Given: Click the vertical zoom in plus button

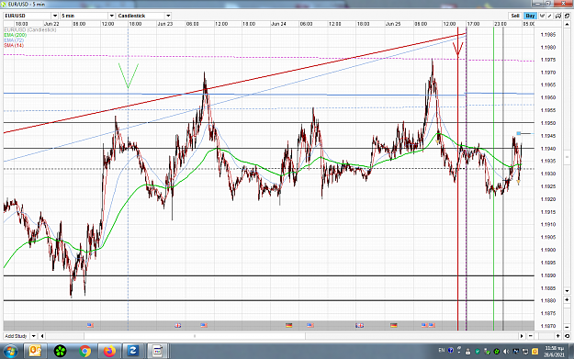Looking at the screenshot, I should point(567,299).
